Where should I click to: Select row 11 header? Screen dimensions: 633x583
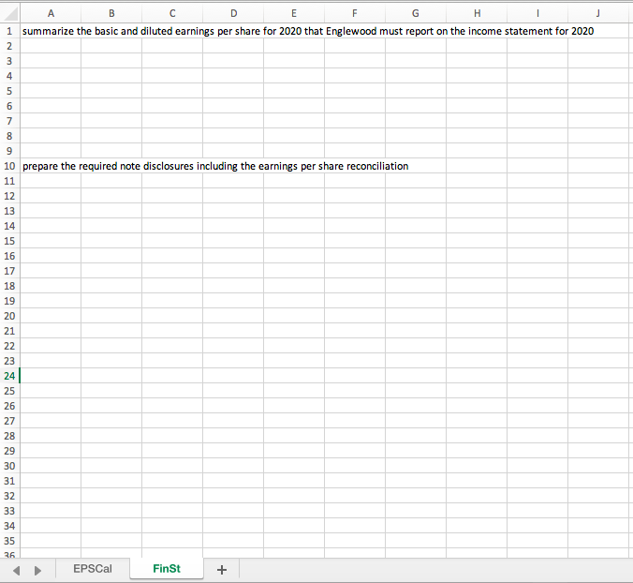9,181
